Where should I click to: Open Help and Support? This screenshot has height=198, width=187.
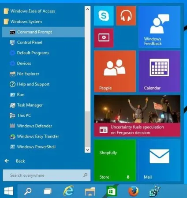click(x=43, y=84)
